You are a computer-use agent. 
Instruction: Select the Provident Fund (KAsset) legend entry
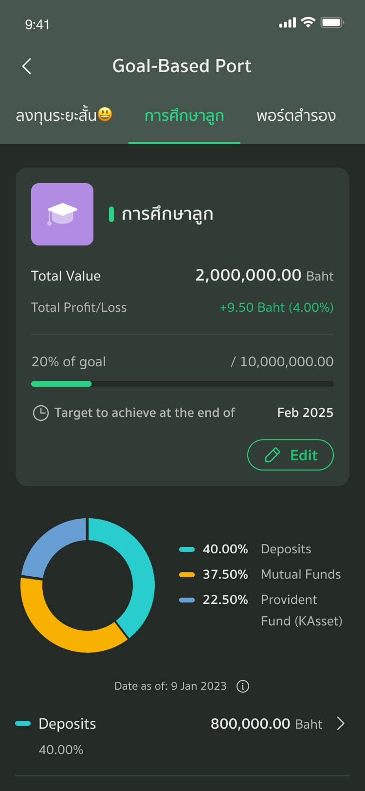point(261,610)
